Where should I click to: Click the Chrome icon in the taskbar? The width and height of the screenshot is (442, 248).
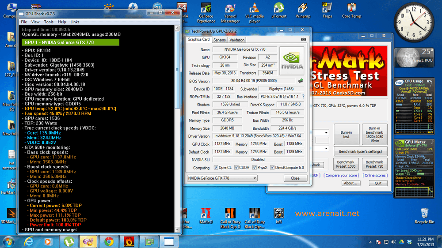click(x=109, y=241)
